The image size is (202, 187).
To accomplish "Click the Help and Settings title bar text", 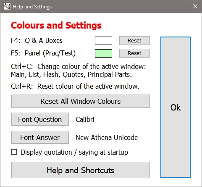I will [32, 7].
